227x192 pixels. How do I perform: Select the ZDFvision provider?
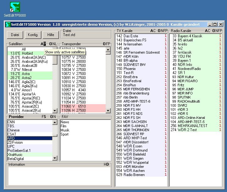30,142
